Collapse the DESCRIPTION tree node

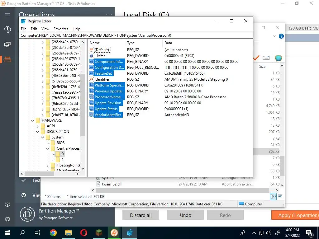pyautogui.click(x=37, y=132)
